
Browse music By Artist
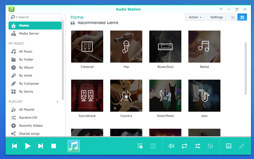click(35, 76)
